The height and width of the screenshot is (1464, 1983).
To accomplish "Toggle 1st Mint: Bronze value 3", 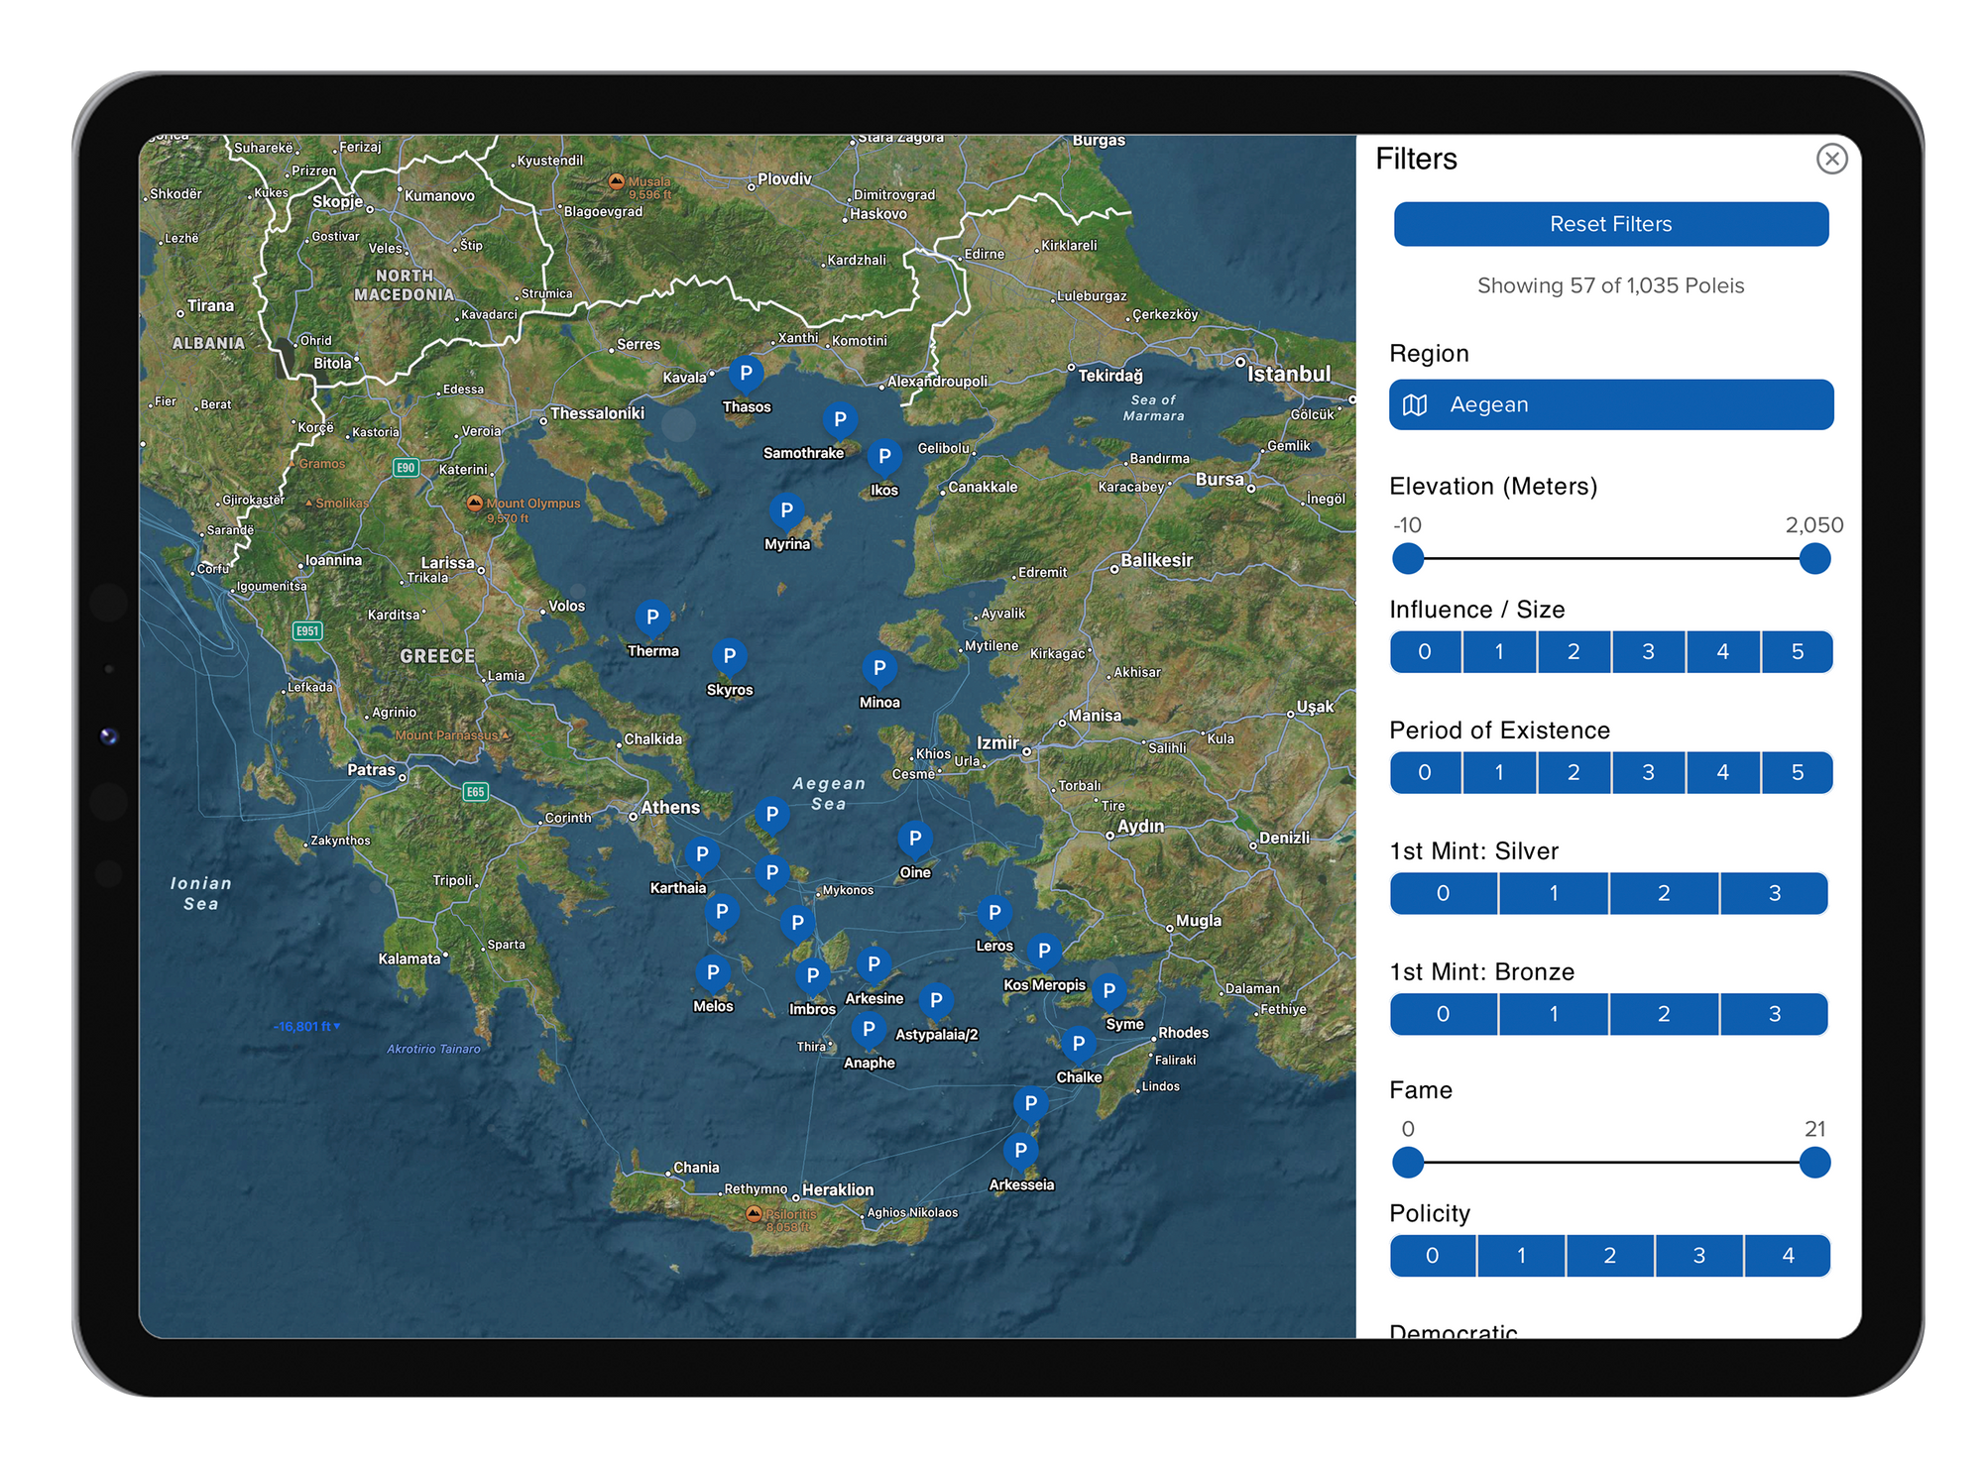I will [x=1775, y=1015].
